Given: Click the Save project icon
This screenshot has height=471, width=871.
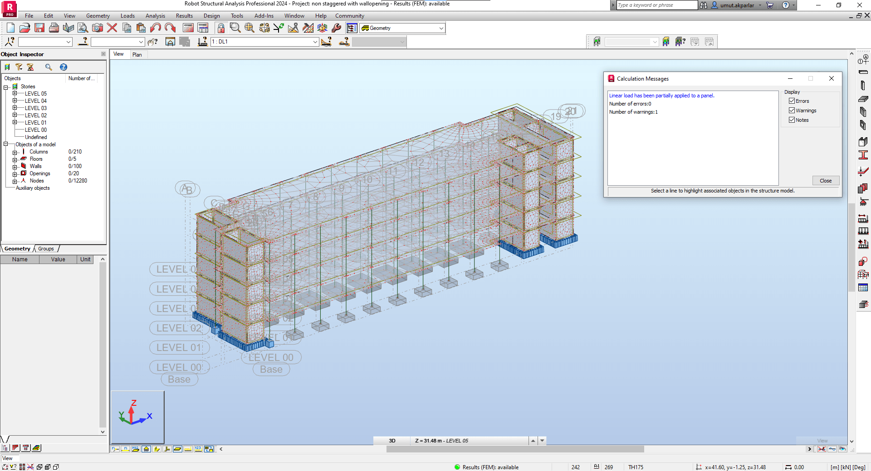Looking at the screenshot, I should coord(39,28).
